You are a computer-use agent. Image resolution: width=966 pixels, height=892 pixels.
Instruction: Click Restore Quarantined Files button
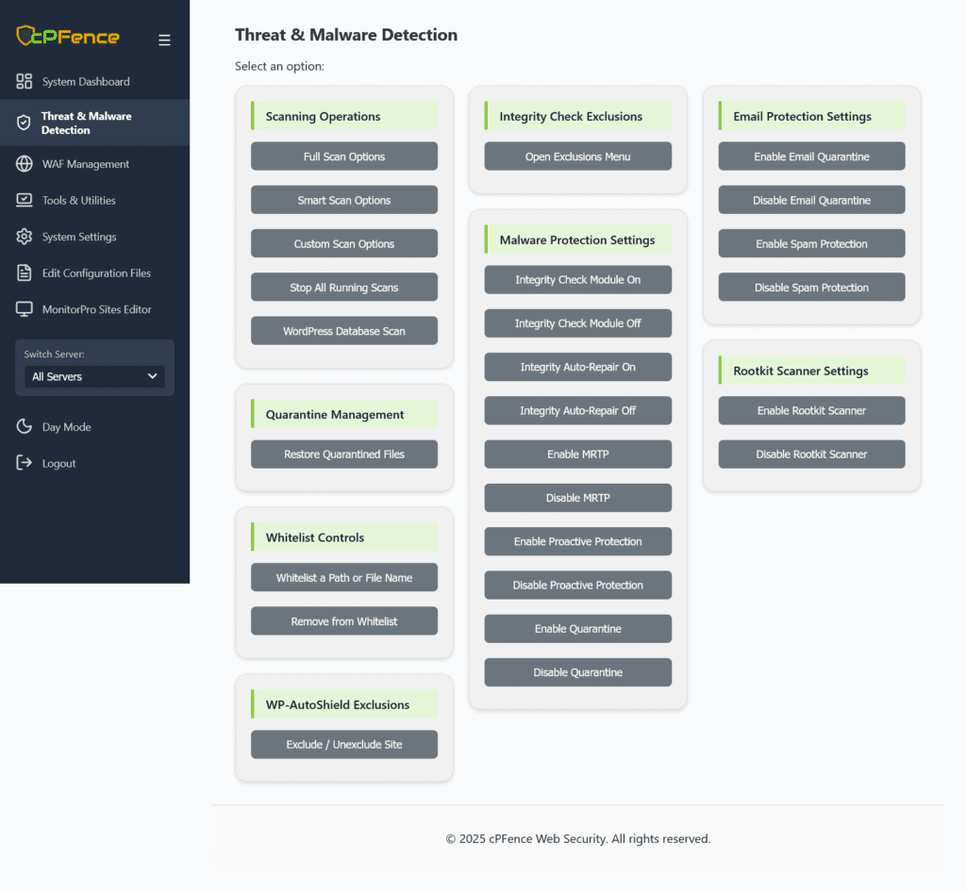coord(344,454)
